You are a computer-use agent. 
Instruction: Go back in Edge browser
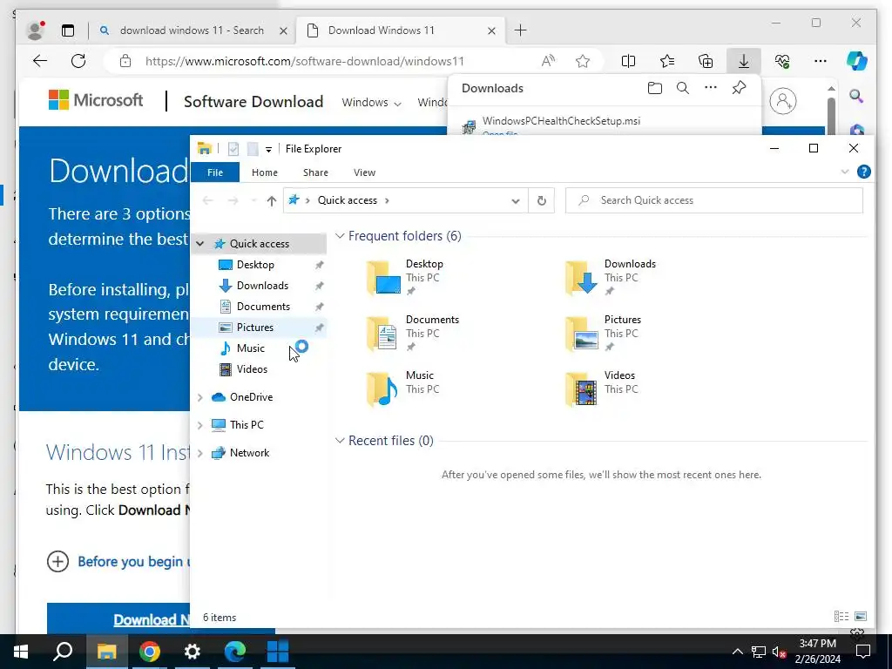coord(40,61)
